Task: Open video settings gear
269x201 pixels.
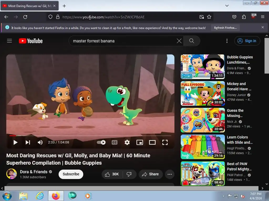Action: point(127,142)
